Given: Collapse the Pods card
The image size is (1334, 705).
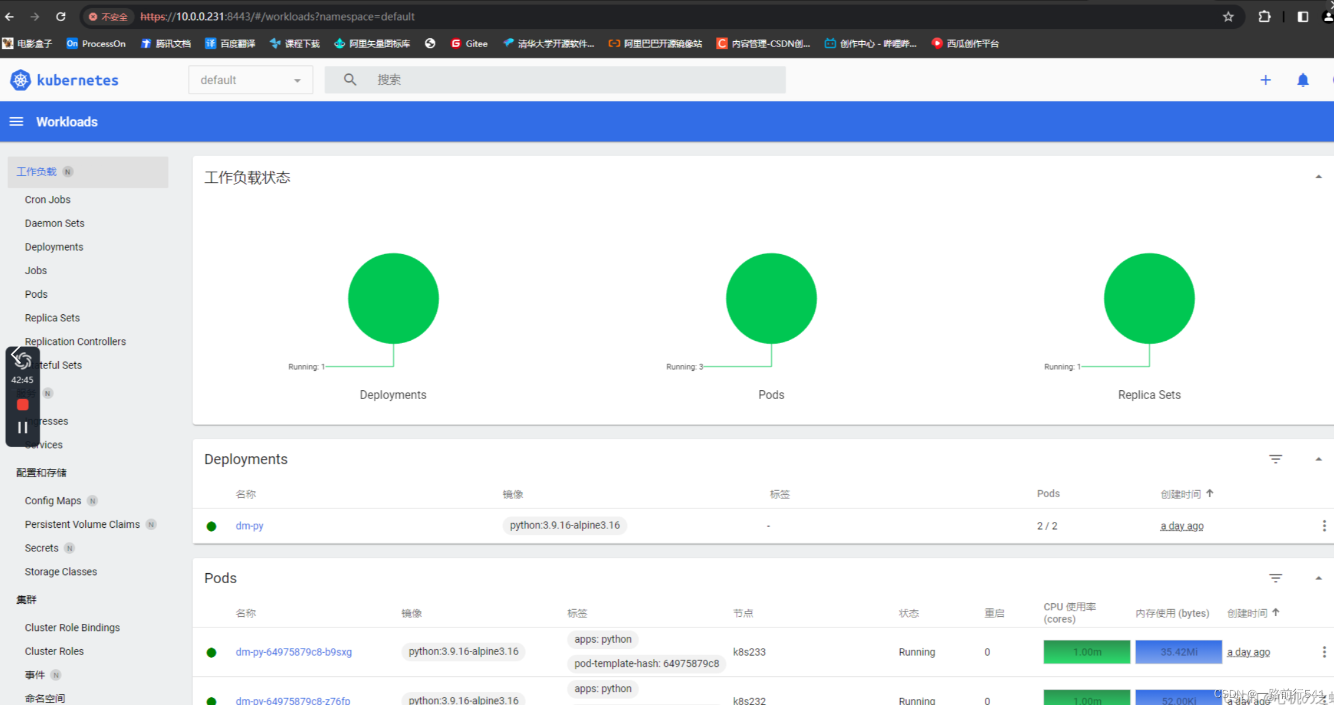Looking at the screenshot, I should (x=1318, y=578).
